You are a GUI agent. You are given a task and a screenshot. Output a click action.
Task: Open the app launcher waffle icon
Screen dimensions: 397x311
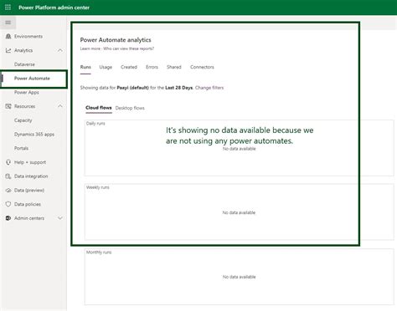[8, 8]
